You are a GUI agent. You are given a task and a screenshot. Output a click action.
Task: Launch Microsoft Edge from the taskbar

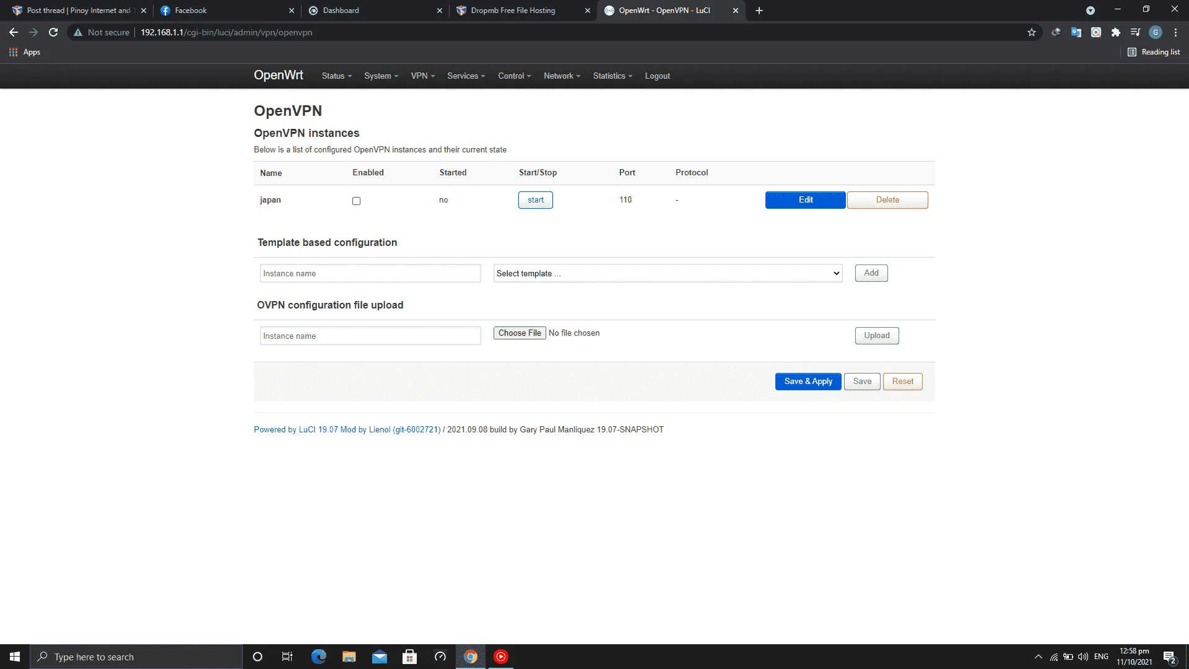pyautogui.click(x=319, y=657)
